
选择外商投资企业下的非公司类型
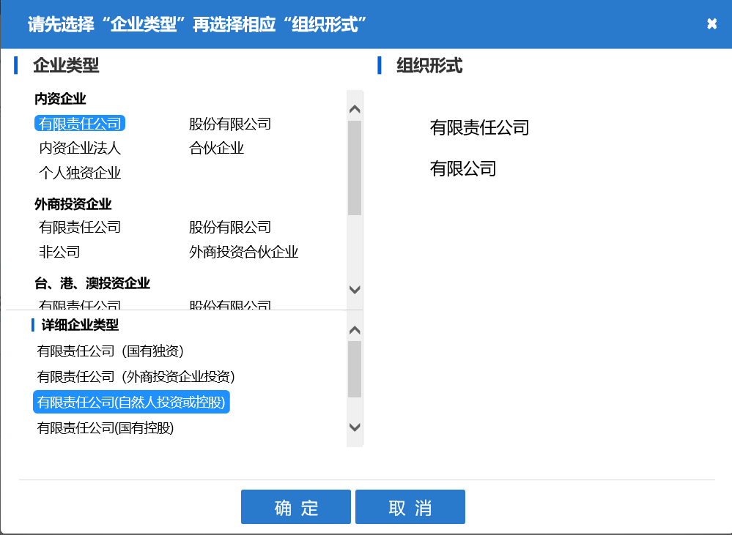pyautogui.click(x=59, y=252)
